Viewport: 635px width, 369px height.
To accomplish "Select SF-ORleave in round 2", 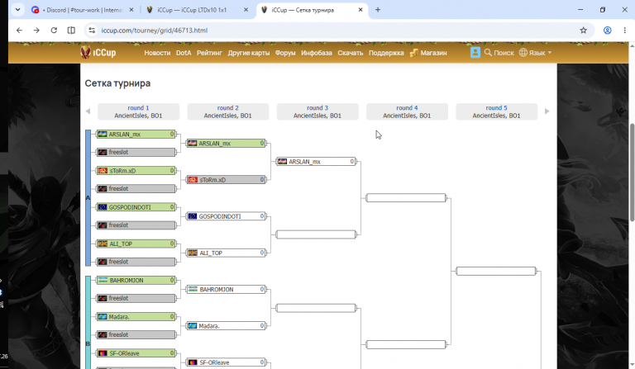I will (x=226, y=362).
